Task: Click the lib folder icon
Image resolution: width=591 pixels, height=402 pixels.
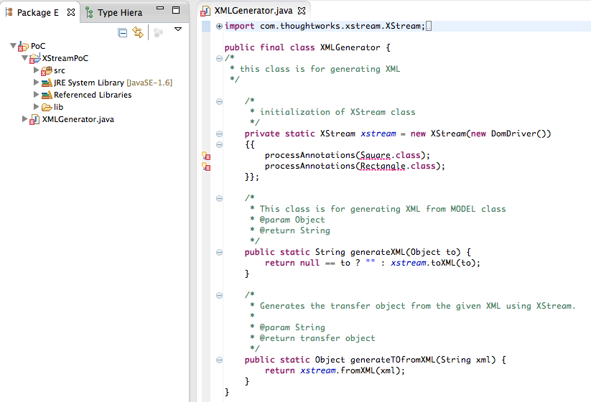Action: coord(47,107)
